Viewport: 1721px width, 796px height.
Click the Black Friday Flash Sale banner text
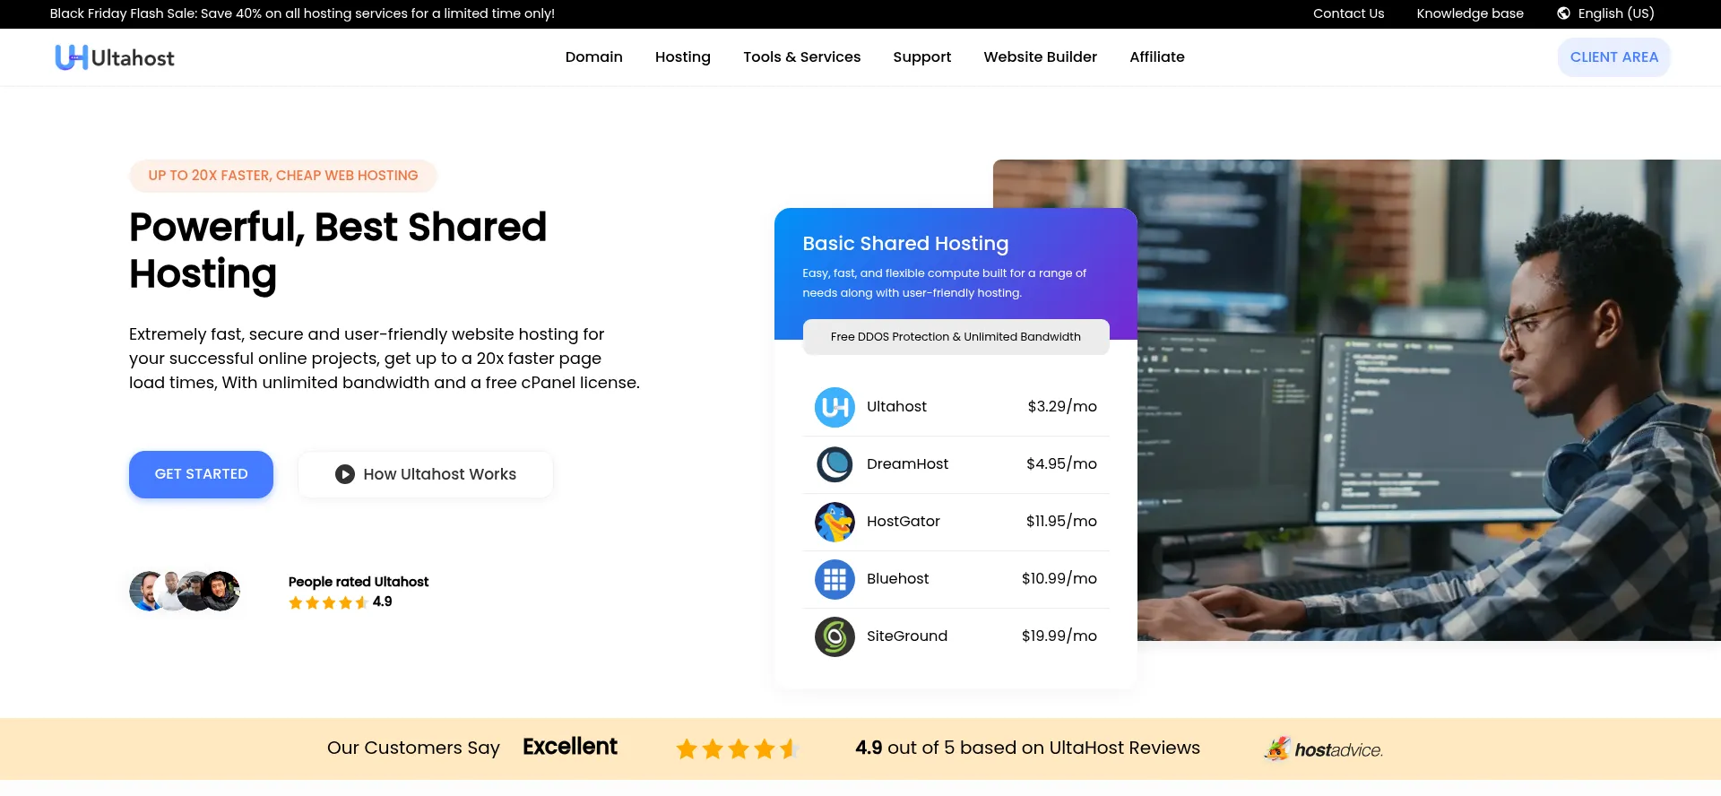click(x=302, y=13)
